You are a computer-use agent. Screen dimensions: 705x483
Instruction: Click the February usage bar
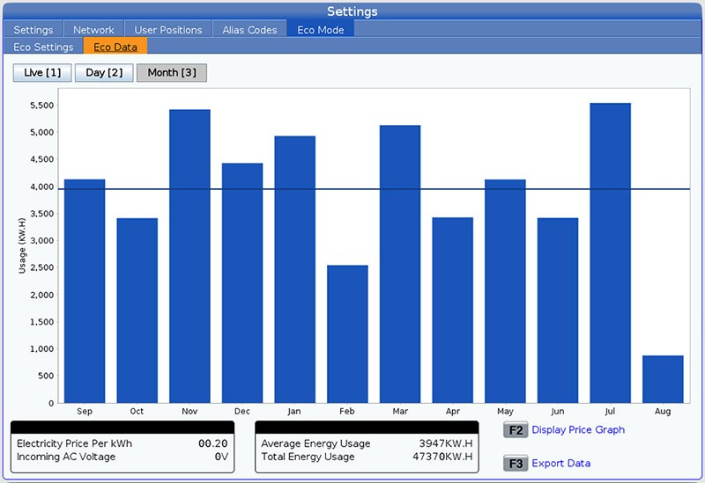347,334
